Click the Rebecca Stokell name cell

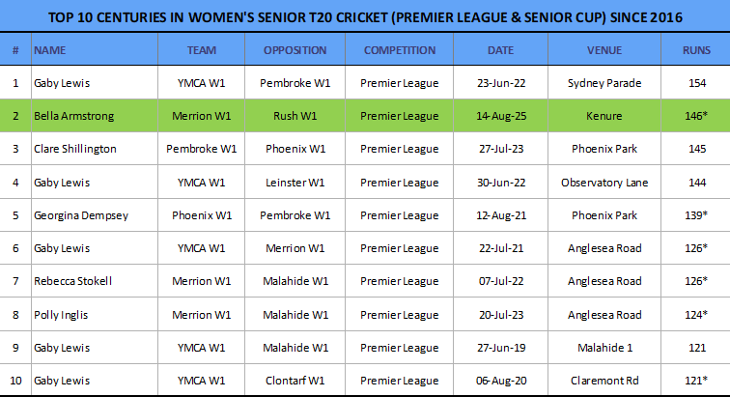coord(71,281)
